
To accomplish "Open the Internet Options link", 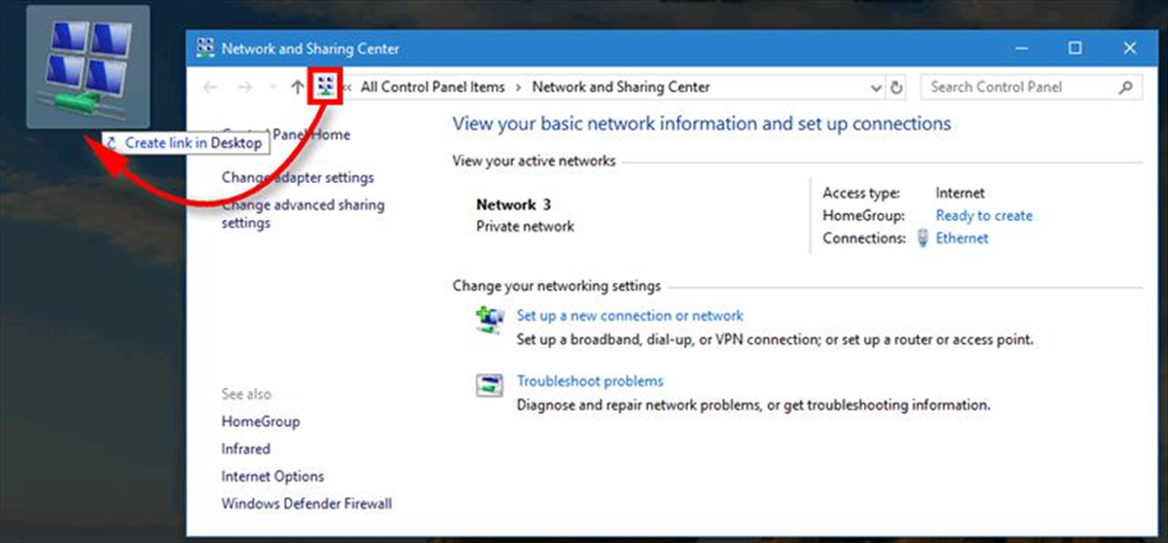I will coord(273,477).
